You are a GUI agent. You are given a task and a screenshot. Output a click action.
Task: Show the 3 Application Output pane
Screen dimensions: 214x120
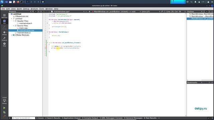coord(71,118)
